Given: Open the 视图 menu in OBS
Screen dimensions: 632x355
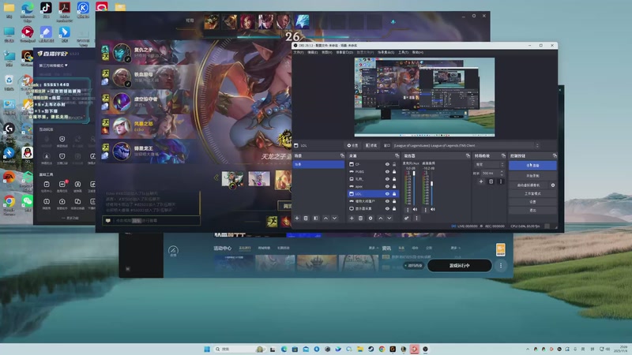Looking at the screenshot, I should pyautogui.click(x=327, y=52).
